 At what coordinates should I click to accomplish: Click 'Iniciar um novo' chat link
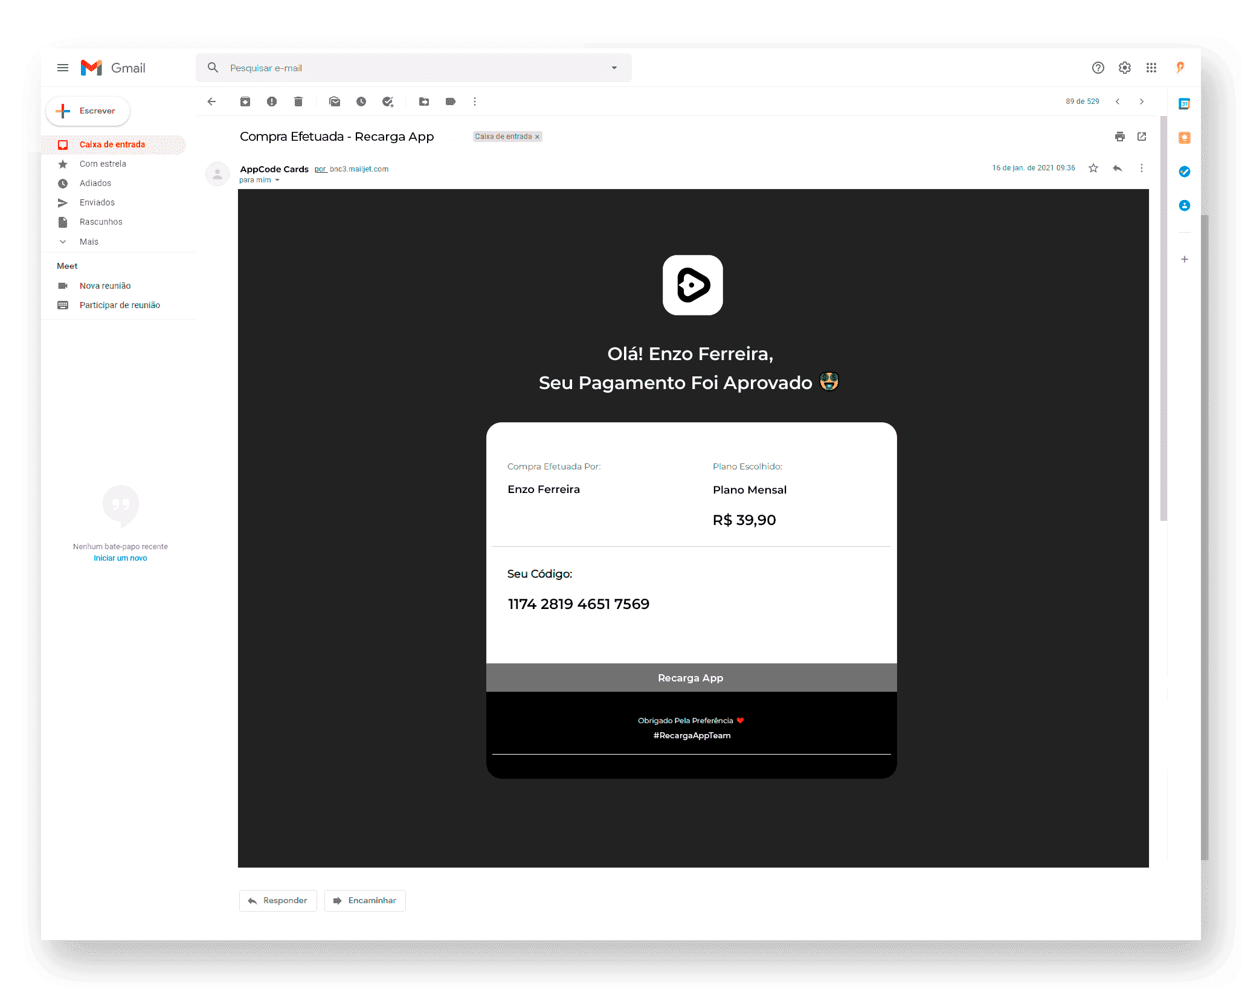120,558
